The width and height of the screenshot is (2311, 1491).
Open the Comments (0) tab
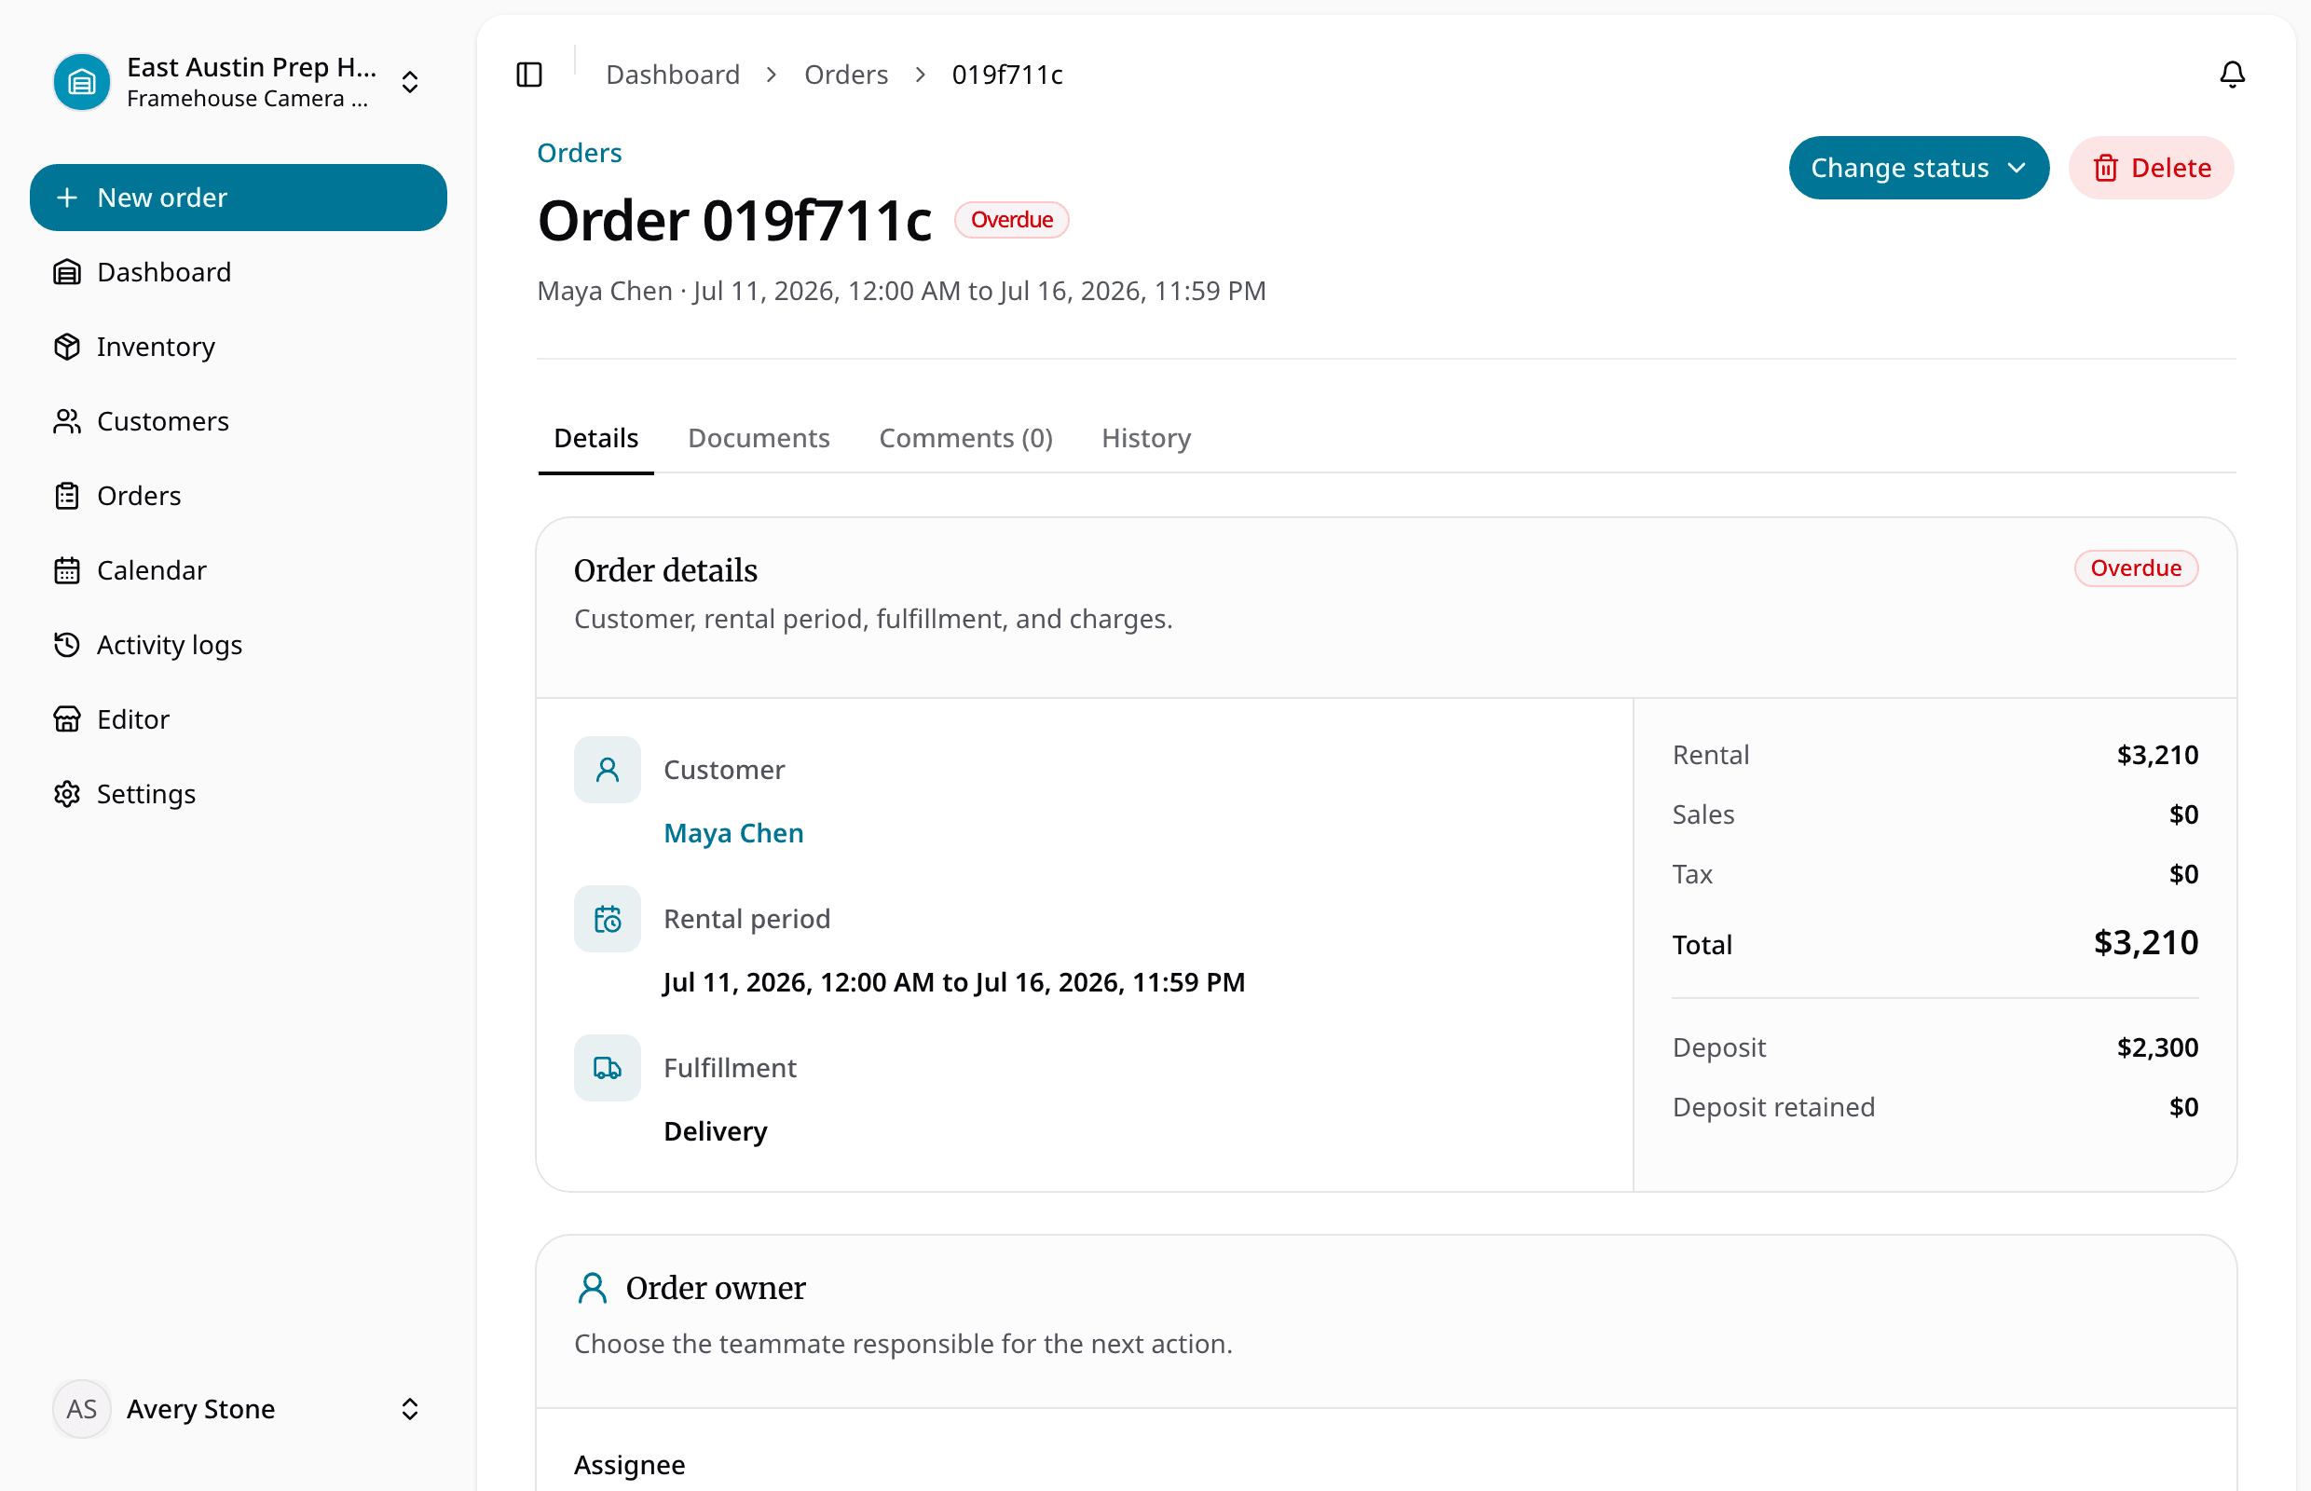(965, 439)
